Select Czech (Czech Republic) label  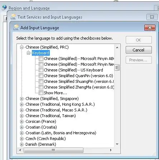coord(45,139)
